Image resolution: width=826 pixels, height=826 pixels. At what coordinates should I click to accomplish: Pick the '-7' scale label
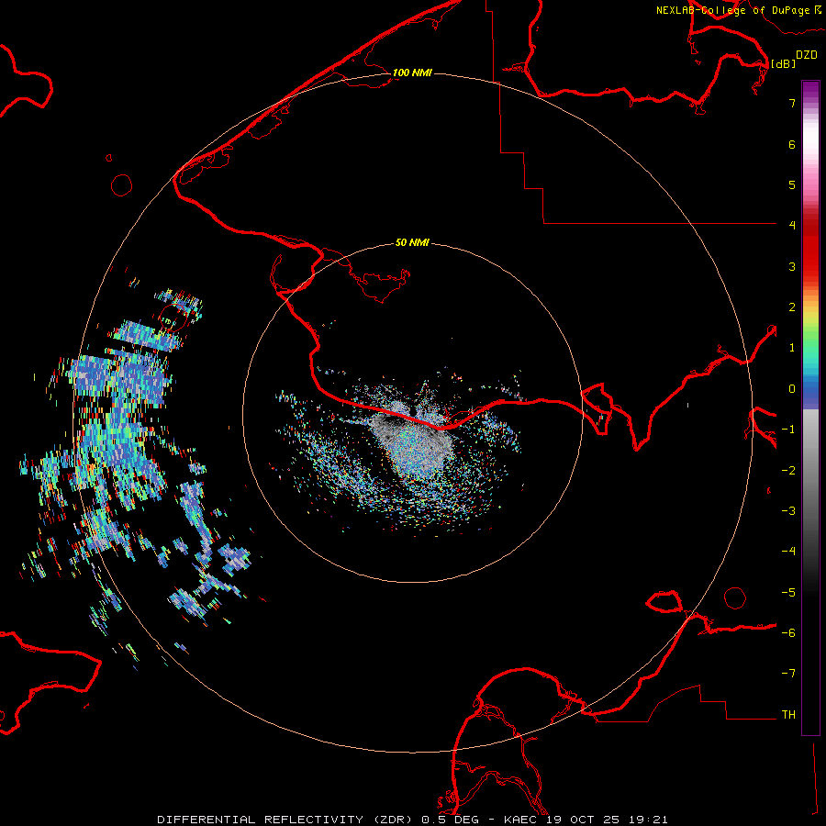pyautogui.click(x=788, y=674)
